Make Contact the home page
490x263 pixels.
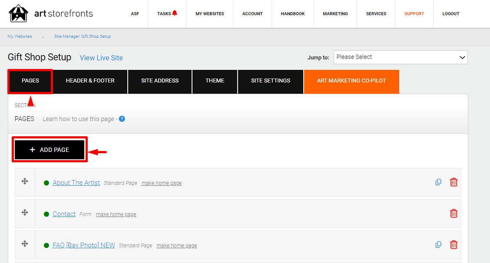116,214
